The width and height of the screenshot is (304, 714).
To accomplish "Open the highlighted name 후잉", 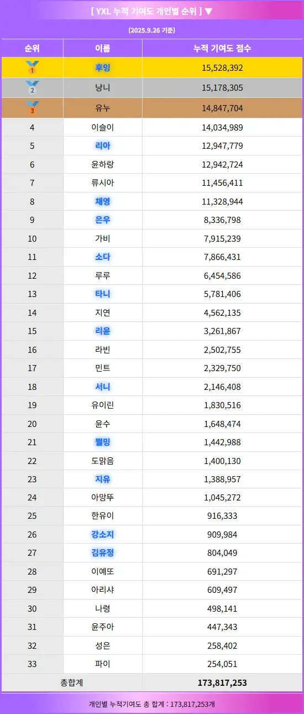I will (x=103, y=67).
